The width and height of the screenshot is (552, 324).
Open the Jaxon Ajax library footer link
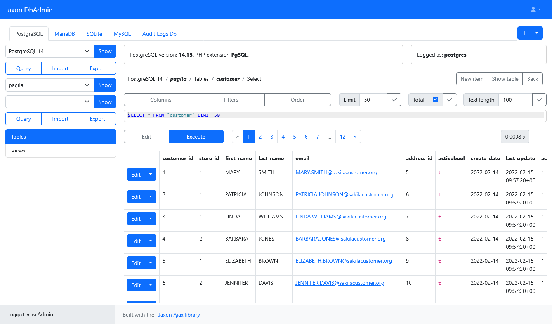pos(179,315)
